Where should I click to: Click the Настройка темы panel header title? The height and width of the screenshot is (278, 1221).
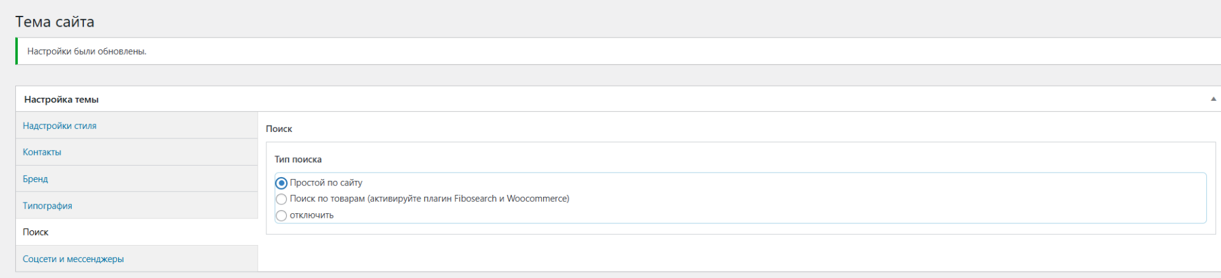pyautogui.click(x=61, y=100)
